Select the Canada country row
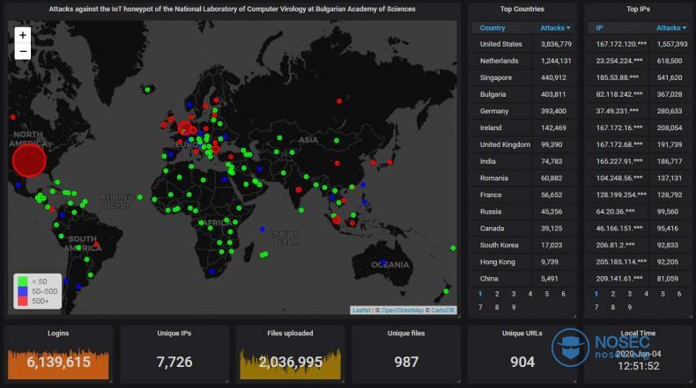 (522, 229)
